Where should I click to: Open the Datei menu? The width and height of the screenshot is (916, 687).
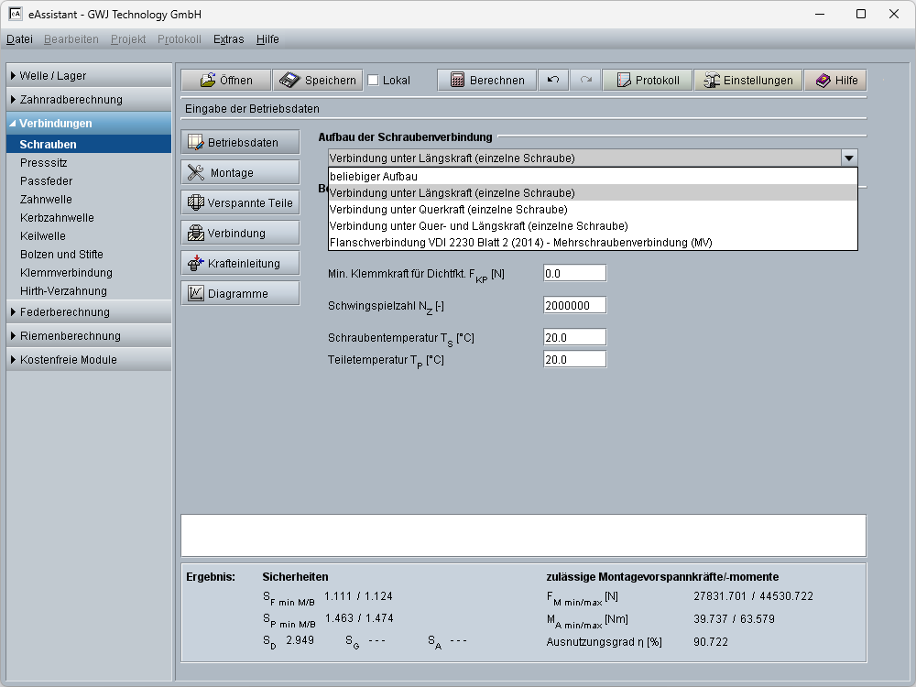tap(19, 39)
